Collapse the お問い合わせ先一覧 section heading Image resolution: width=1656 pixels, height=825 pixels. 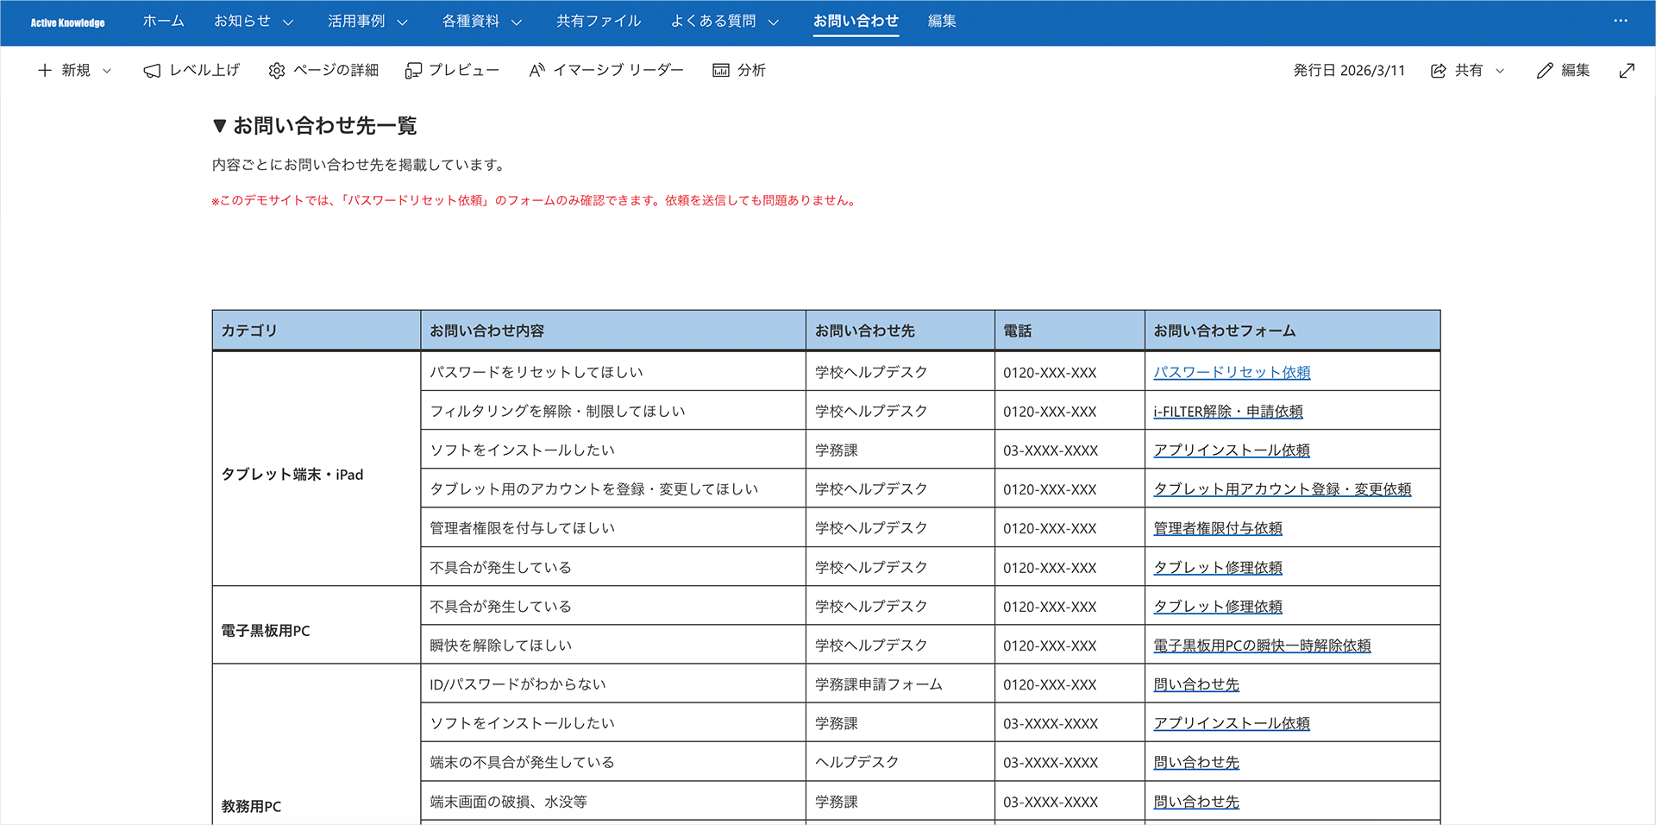pyautogui.click(x=220, y=126)
